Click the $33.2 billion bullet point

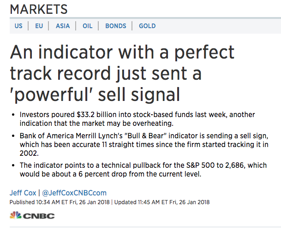click(x=138, y=119)
